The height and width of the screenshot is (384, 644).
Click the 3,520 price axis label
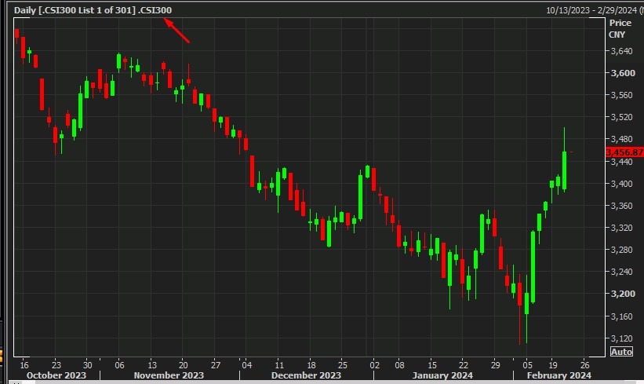(x=622, y=117)
